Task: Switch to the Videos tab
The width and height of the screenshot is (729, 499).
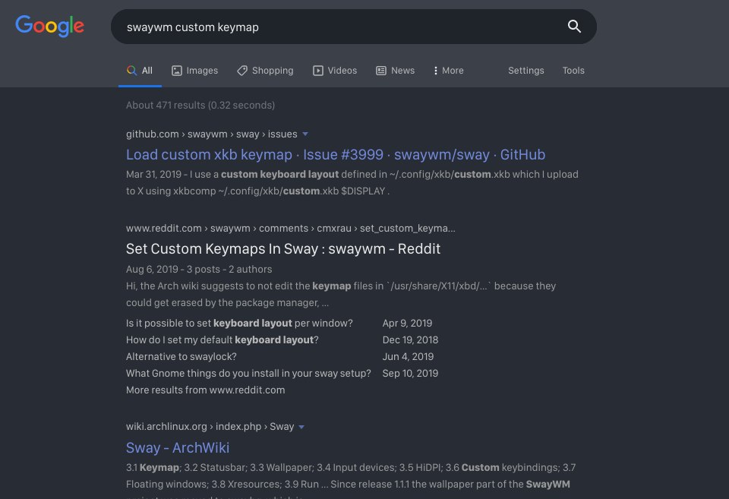Action: (x=335, y=71)
